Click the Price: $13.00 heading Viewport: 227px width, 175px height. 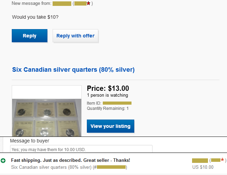tap(108, 88)
